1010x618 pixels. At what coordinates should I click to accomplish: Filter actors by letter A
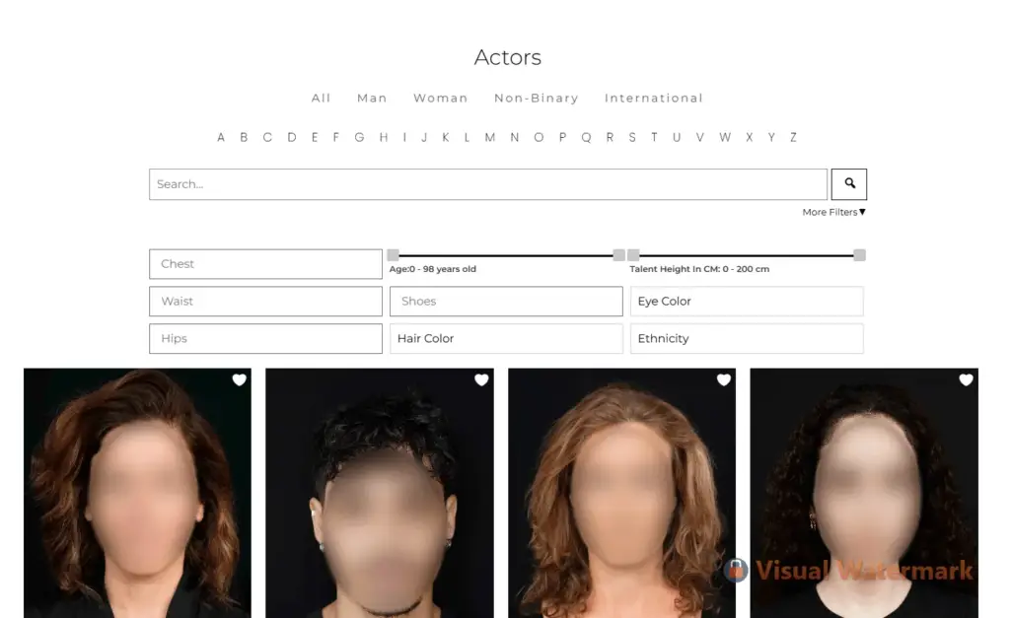pyautogui.click(x=221, y=137)
